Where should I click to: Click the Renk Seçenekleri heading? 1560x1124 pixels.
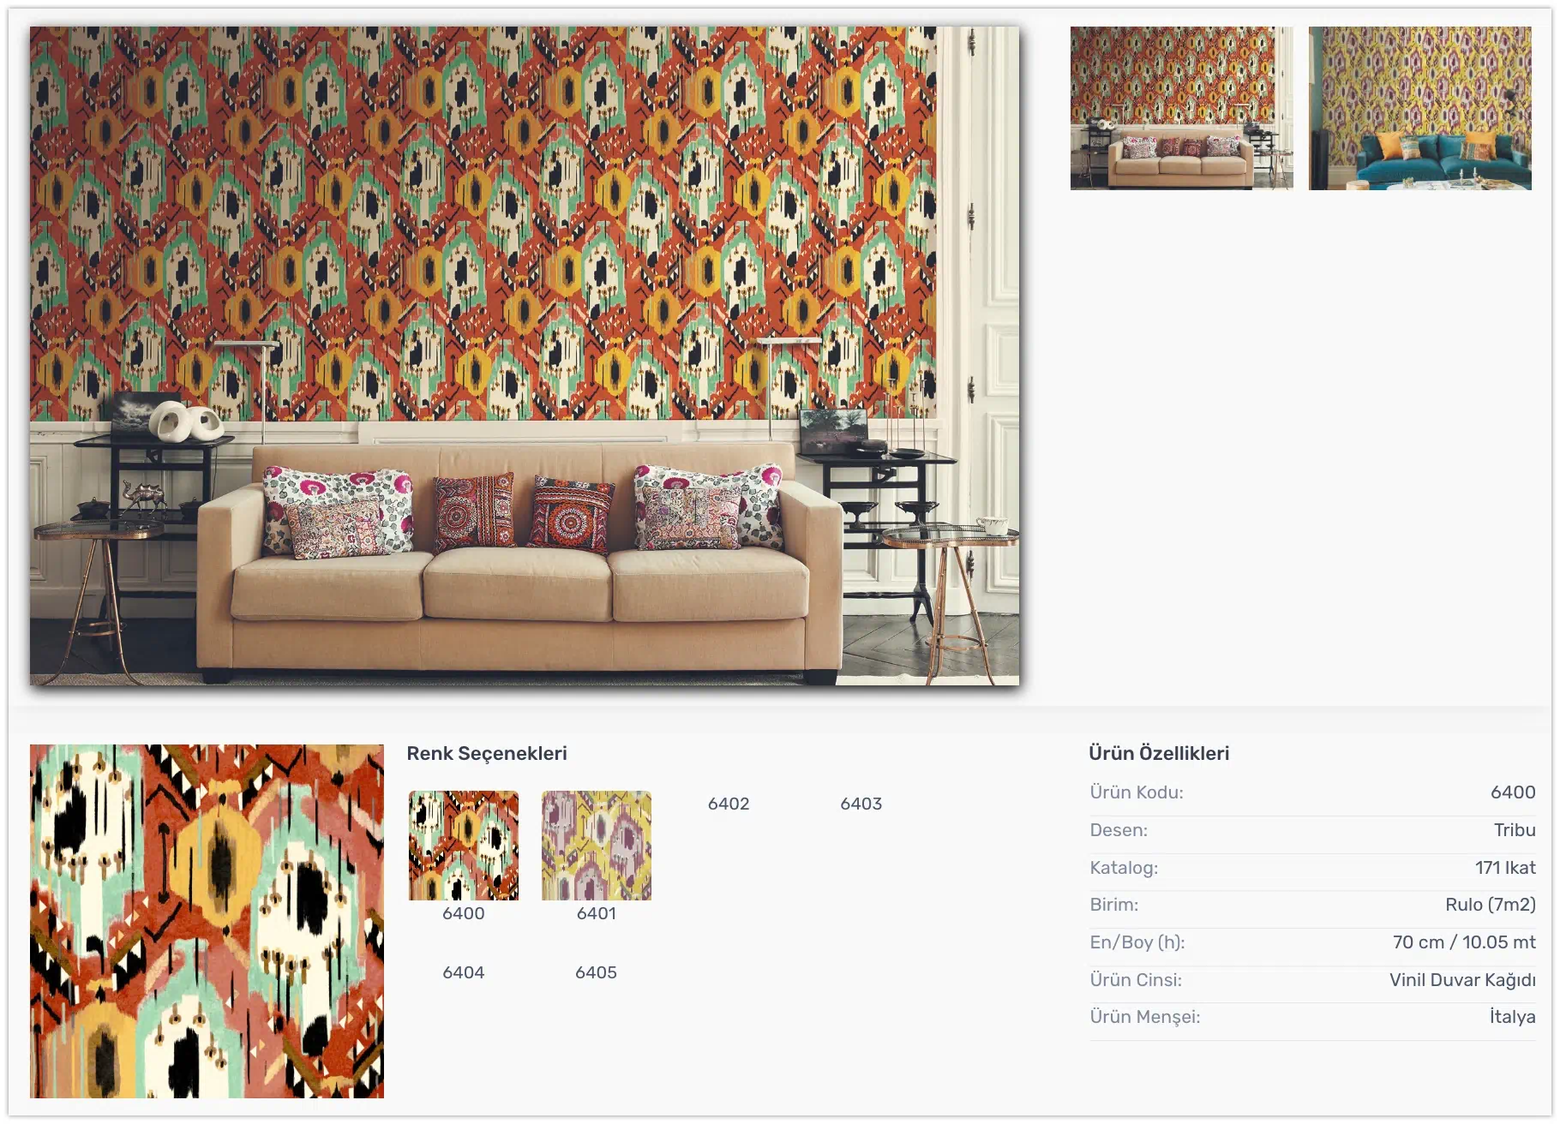[487, 753]
